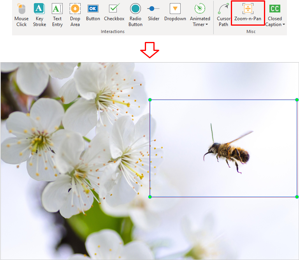Select the top-right green resize handle
Viewport: 299px width, 260px height.
[297, 100]
